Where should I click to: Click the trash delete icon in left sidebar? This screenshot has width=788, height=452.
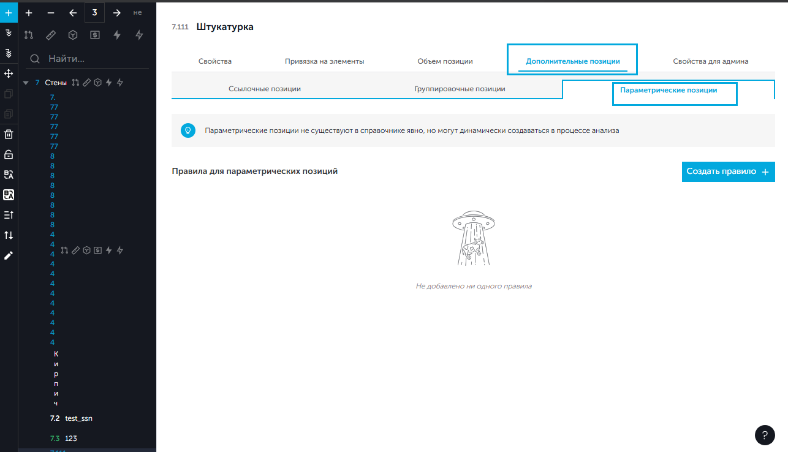(x=9, y=134)
